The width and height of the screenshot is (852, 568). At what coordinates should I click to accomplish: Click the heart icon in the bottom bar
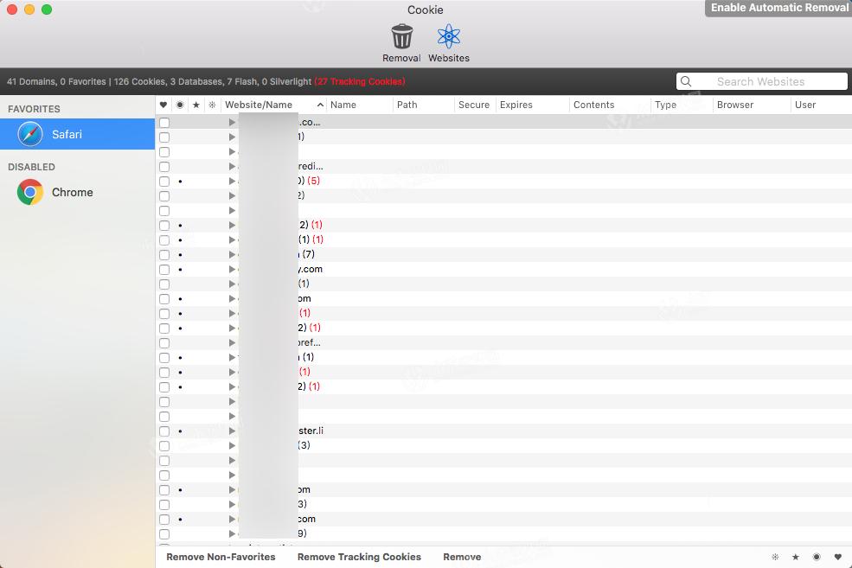[x=837, y=557]
